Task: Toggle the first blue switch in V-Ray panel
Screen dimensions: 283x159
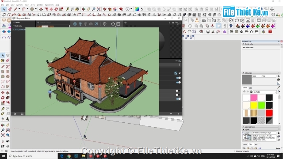Action: [x=178, y=78]
